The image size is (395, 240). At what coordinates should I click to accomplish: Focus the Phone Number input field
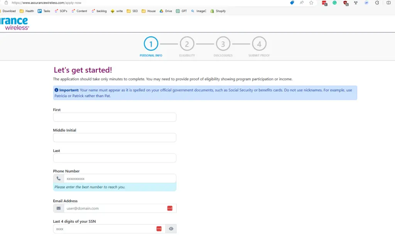tap(120, 179)
